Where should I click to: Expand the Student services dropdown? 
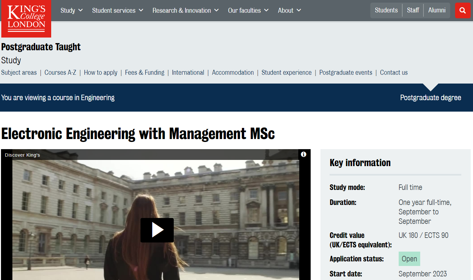117,10
